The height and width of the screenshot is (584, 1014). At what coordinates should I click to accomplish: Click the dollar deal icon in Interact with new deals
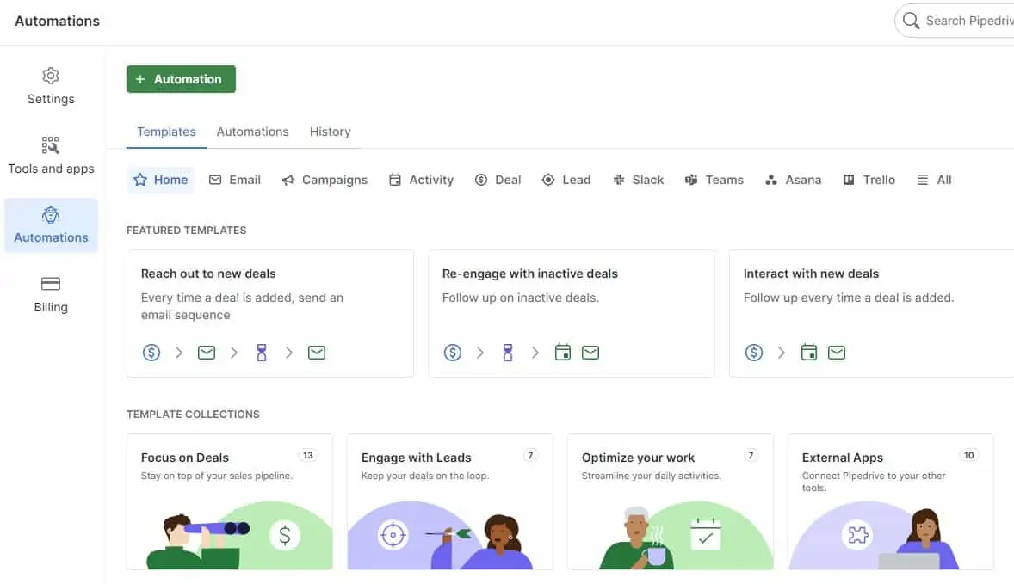(754, 353)
